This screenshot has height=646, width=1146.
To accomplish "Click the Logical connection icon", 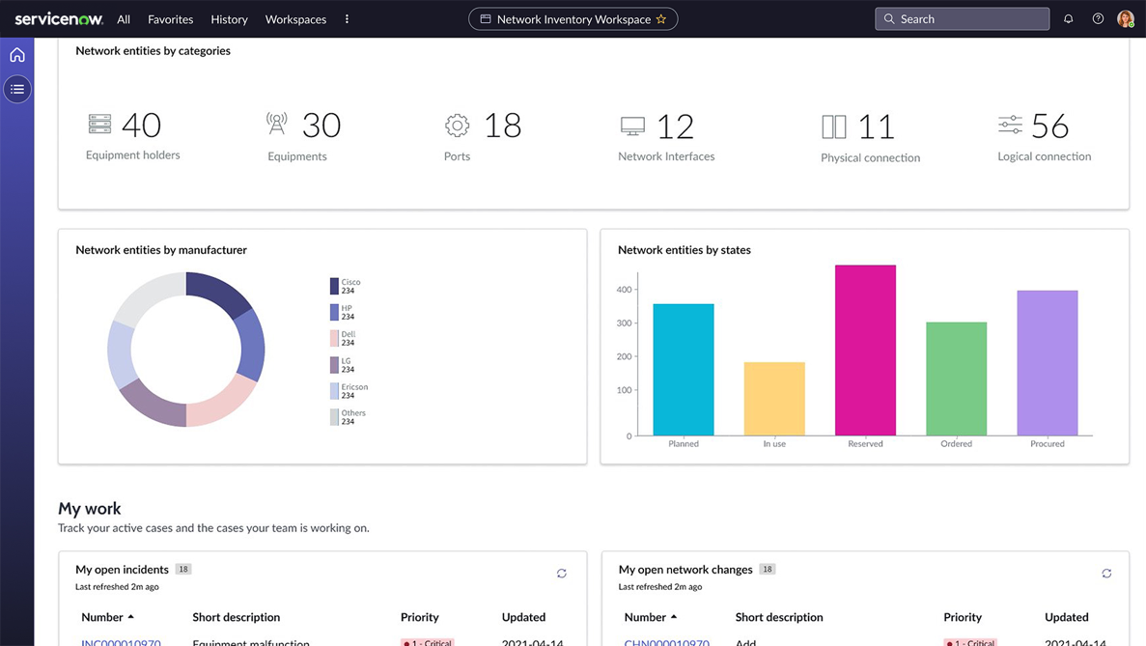I will [1010, 124].
